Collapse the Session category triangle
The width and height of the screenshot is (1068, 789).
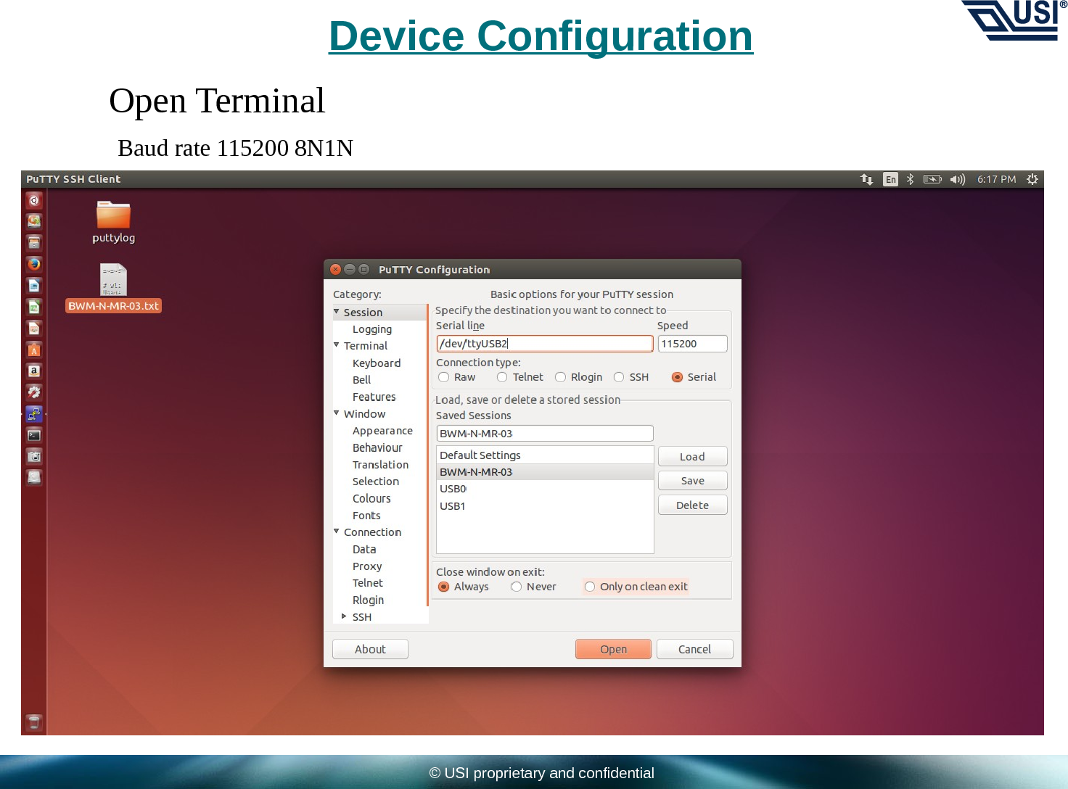pos(337,311)
